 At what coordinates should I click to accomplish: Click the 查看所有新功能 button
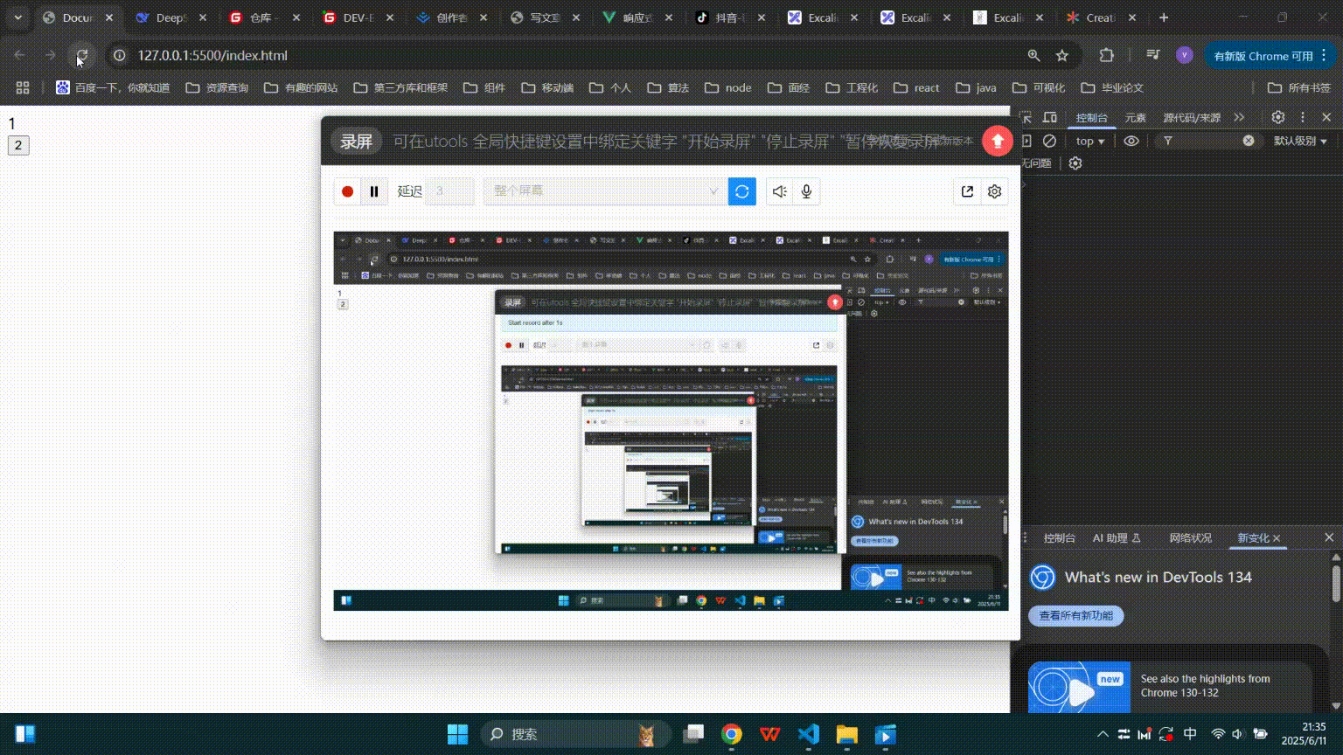pos(1075,616)
